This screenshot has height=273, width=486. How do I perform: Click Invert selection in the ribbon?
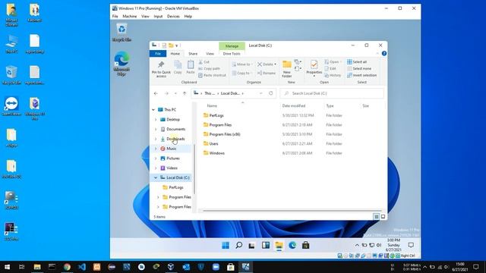tap(361, 75)
